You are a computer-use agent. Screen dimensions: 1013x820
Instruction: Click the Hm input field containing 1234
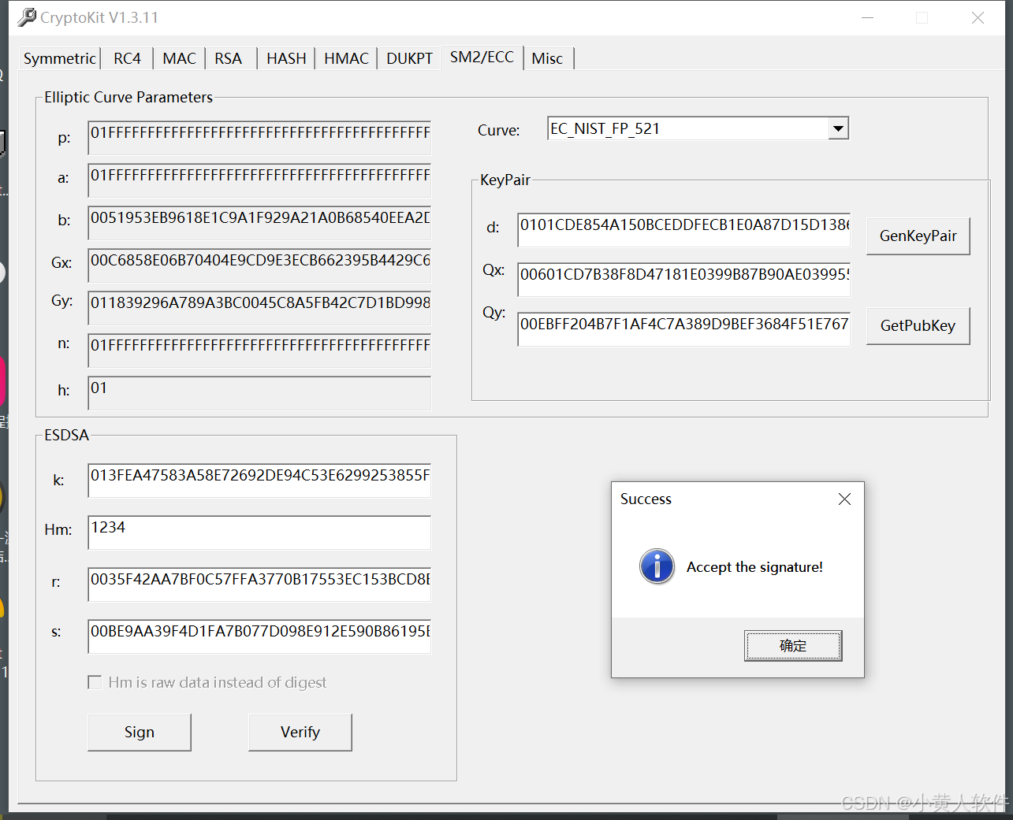pyautogui.click(x=259, y=532)
